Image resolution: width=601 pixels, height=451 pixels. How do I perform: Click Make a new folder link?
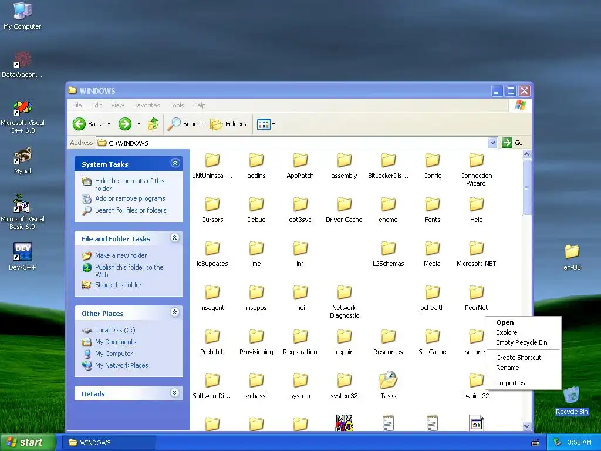(121, 255)
